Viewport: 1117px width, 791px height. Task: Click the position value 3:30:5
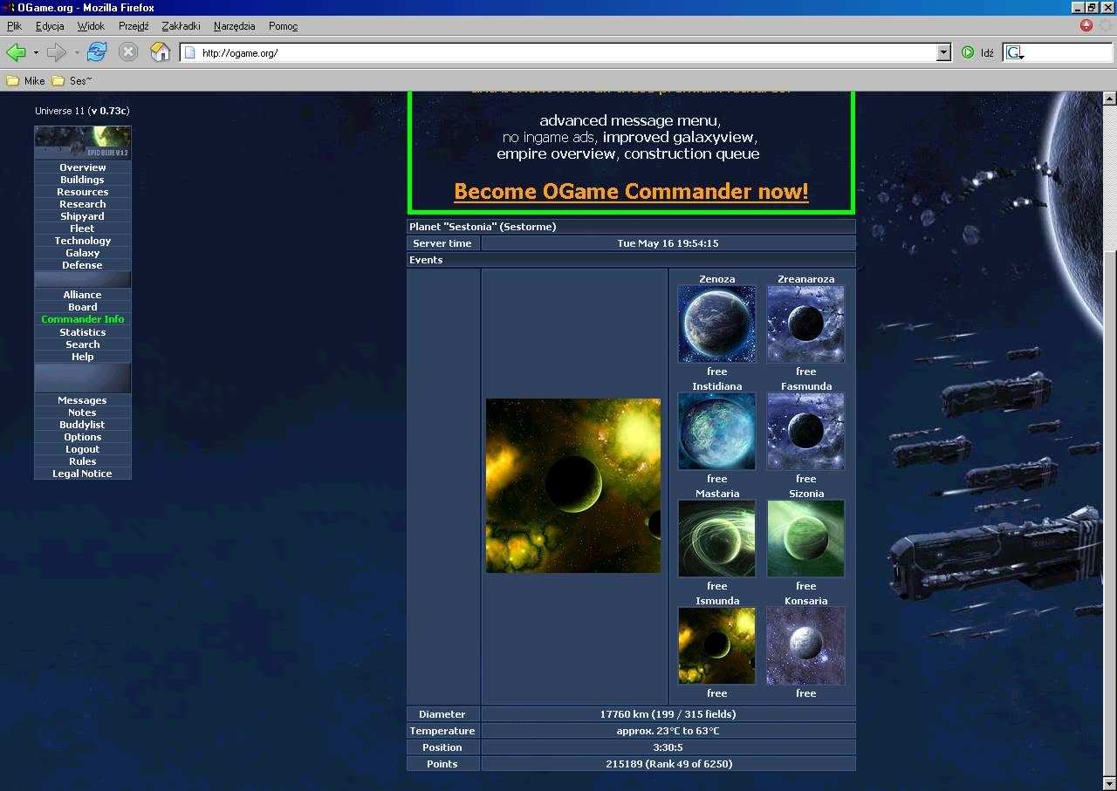coord(668,747)
